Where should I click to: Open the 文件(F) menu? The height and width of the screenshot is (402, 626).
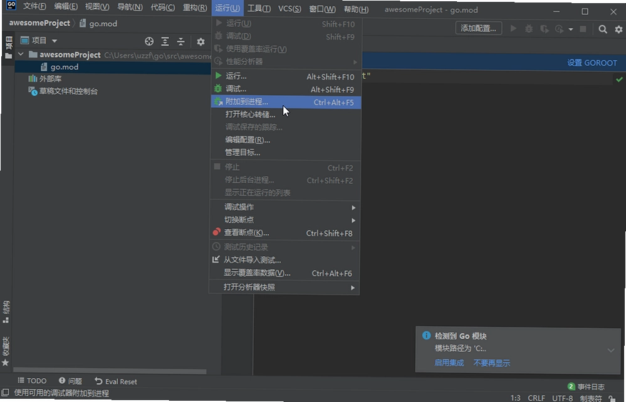point(34,7)
